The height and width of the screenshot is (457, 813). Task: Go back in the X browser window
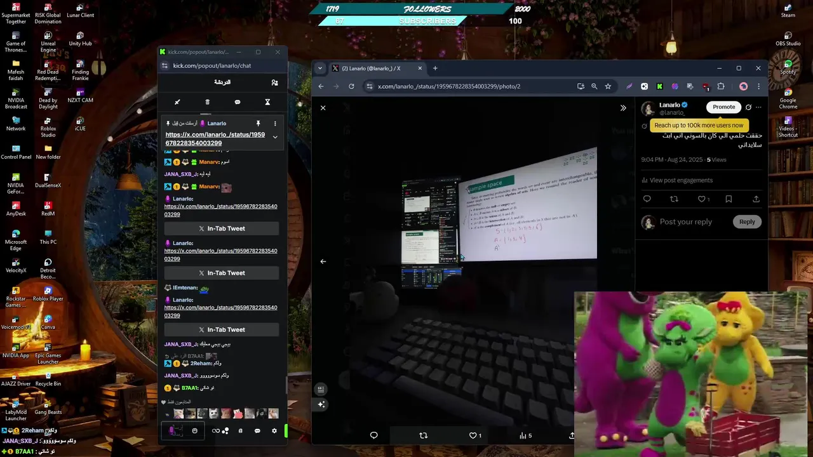tap(321, 86)
